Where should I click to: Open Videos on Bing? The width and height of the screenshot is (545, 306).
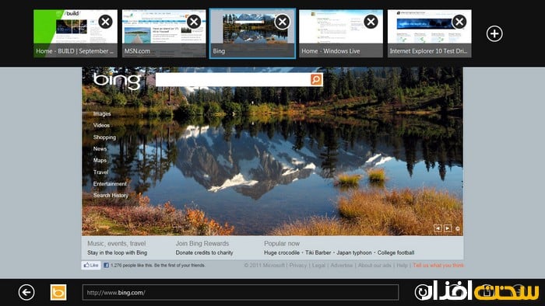[x=101, y=125]
